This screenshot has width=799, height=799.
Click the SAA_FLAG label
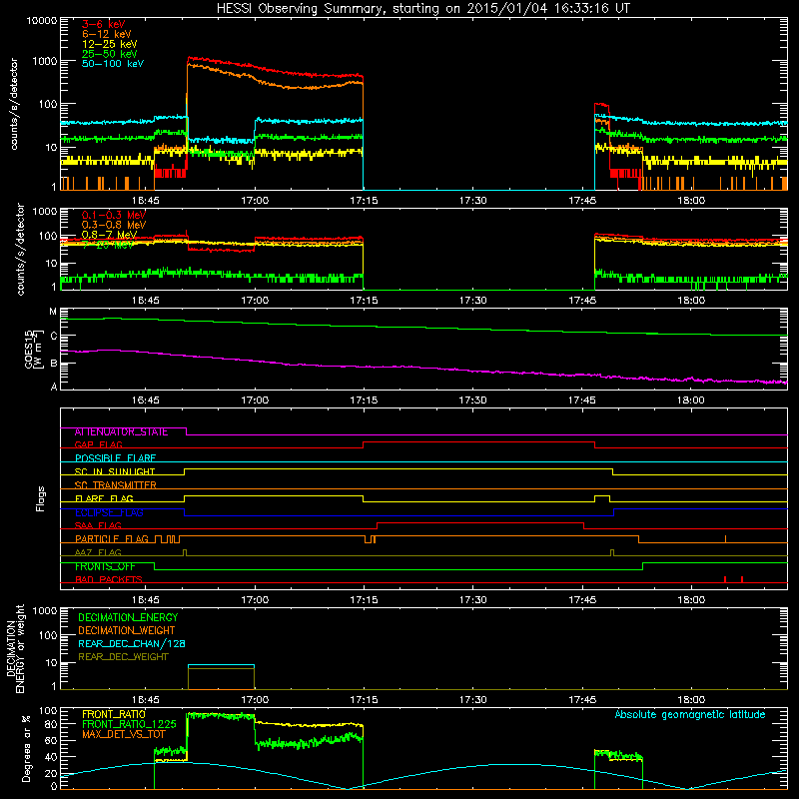click(x=98, y=525)
